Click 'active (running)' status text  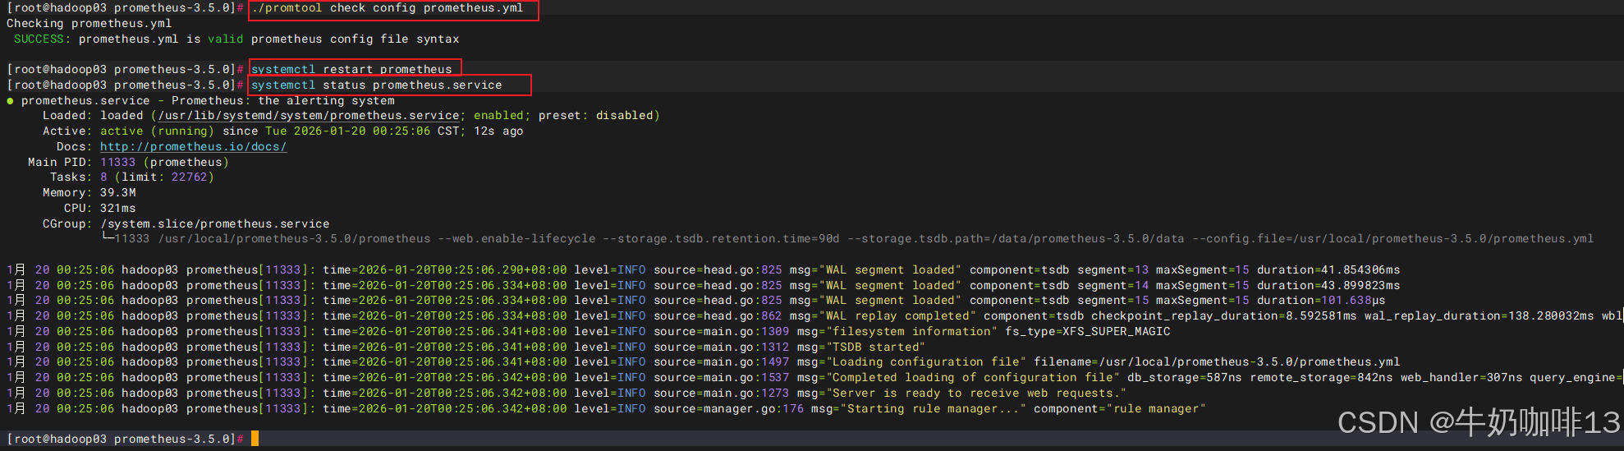pos(157,131)
